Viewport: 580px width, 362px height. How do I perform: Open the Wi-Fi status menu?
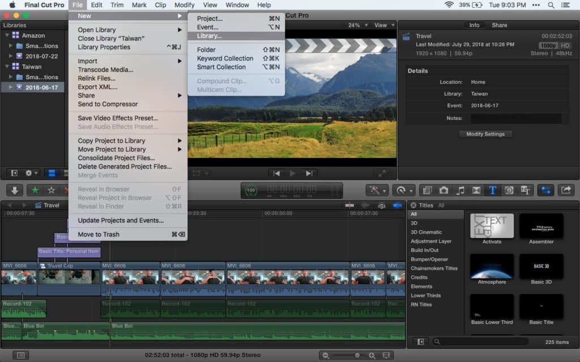pyautogui.click(x=449, y=5)
